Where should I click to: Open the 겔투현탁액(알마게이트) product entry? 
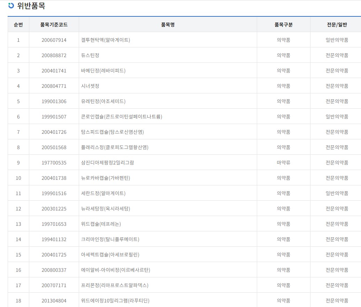pos(105,40)
